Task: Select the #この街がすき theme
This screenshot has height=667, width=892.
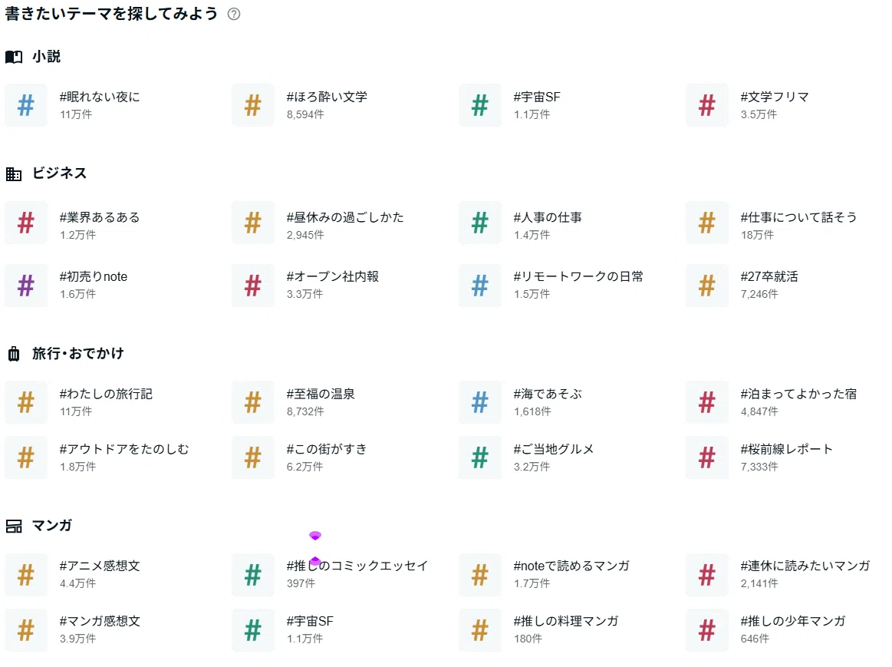Action: pyautogui.click(x=327, y=449)
